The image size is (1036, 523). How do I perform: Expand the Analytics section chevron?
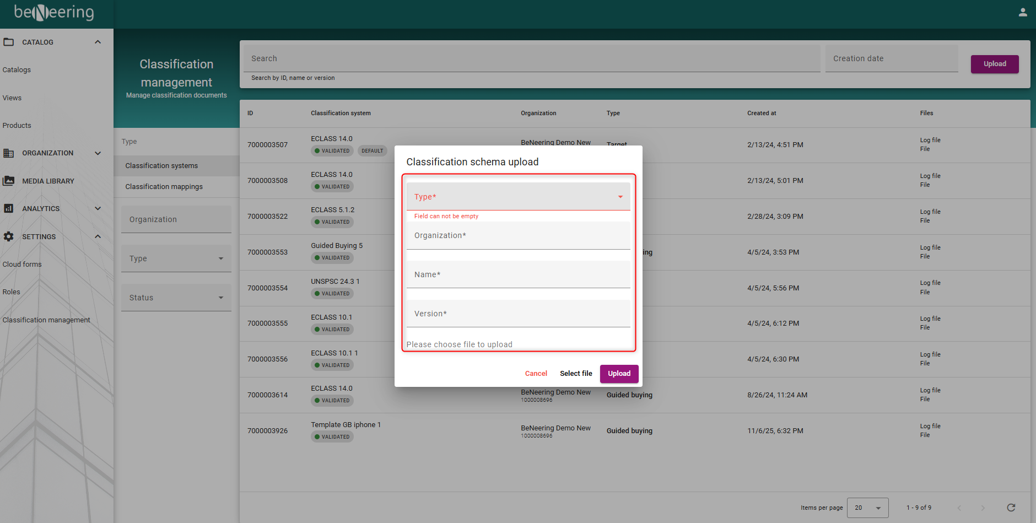click(98, 208)
